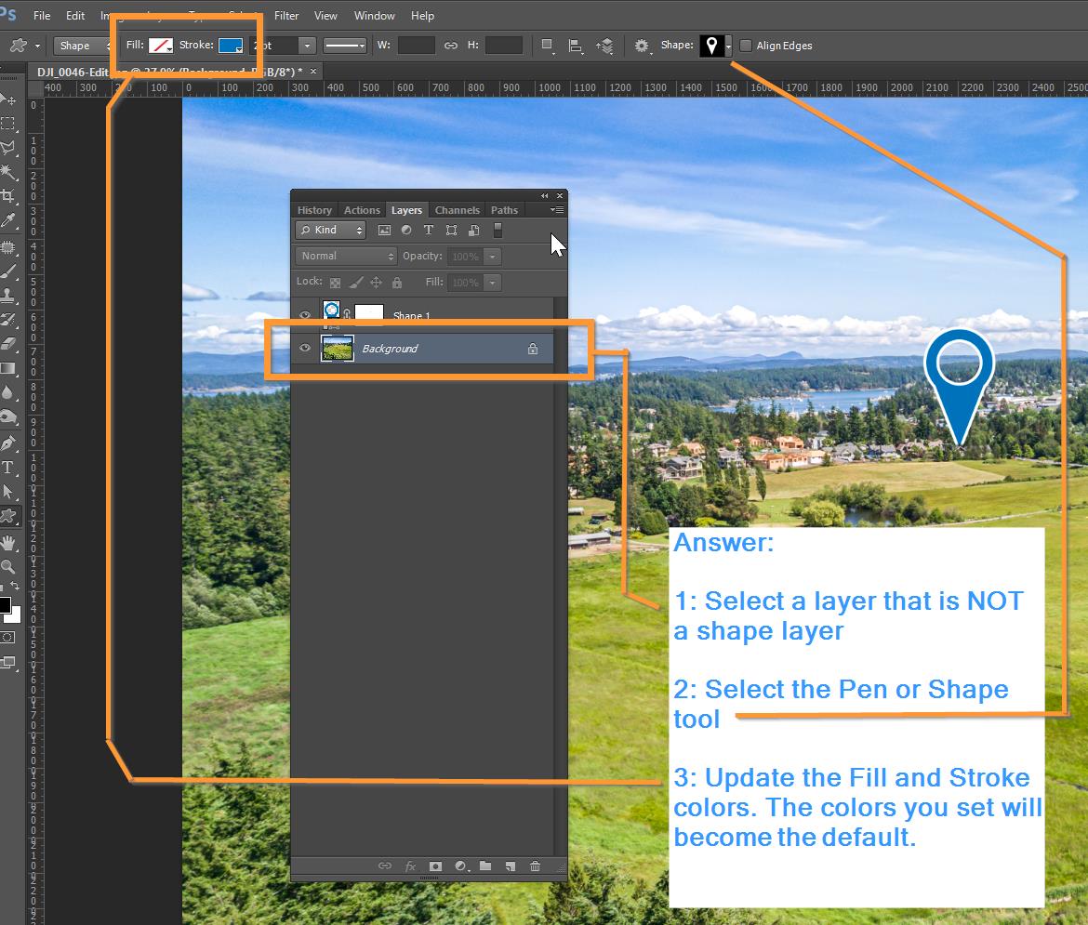Open the Kind filter dropdown in Layers panel
Viewport: 1088px width, 925px height.
pos(330,230)
